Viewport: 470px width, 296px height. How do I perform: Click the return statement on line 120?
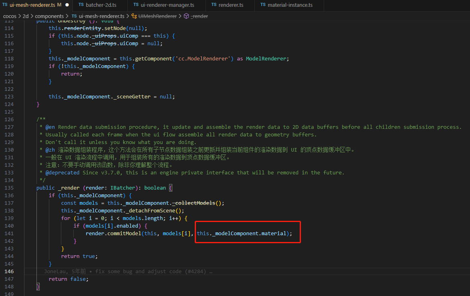point(72,74)
